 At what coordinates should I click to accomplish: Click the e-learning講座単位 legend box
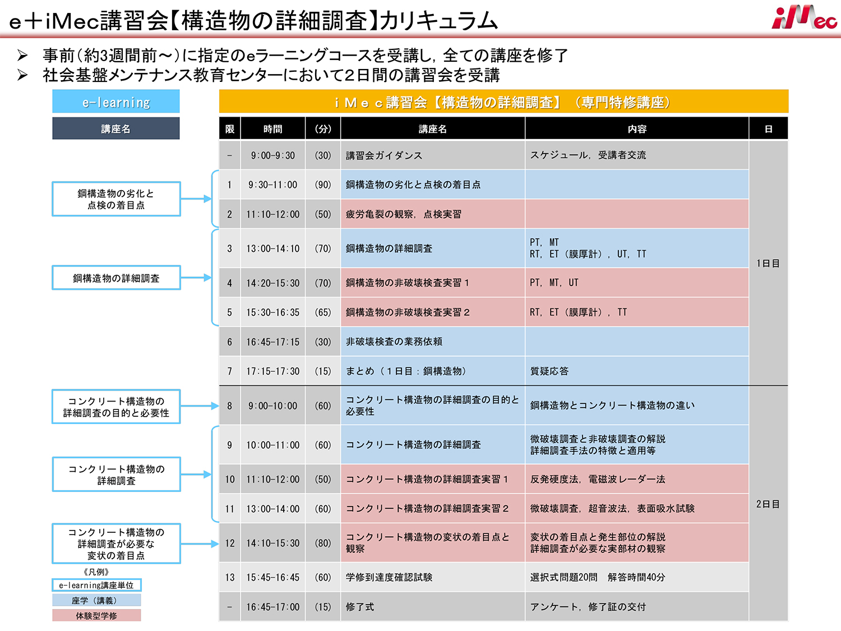(x=96, y=585)
